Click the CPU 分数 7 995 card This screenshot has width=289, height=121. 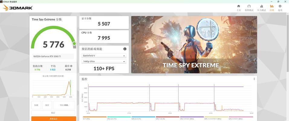pyautogui.click(x=104, y=37)
